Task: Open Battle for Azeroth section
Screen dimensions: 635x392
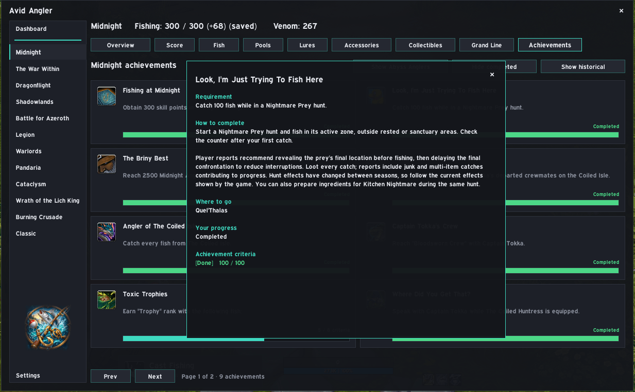Action: pos(48,118)
